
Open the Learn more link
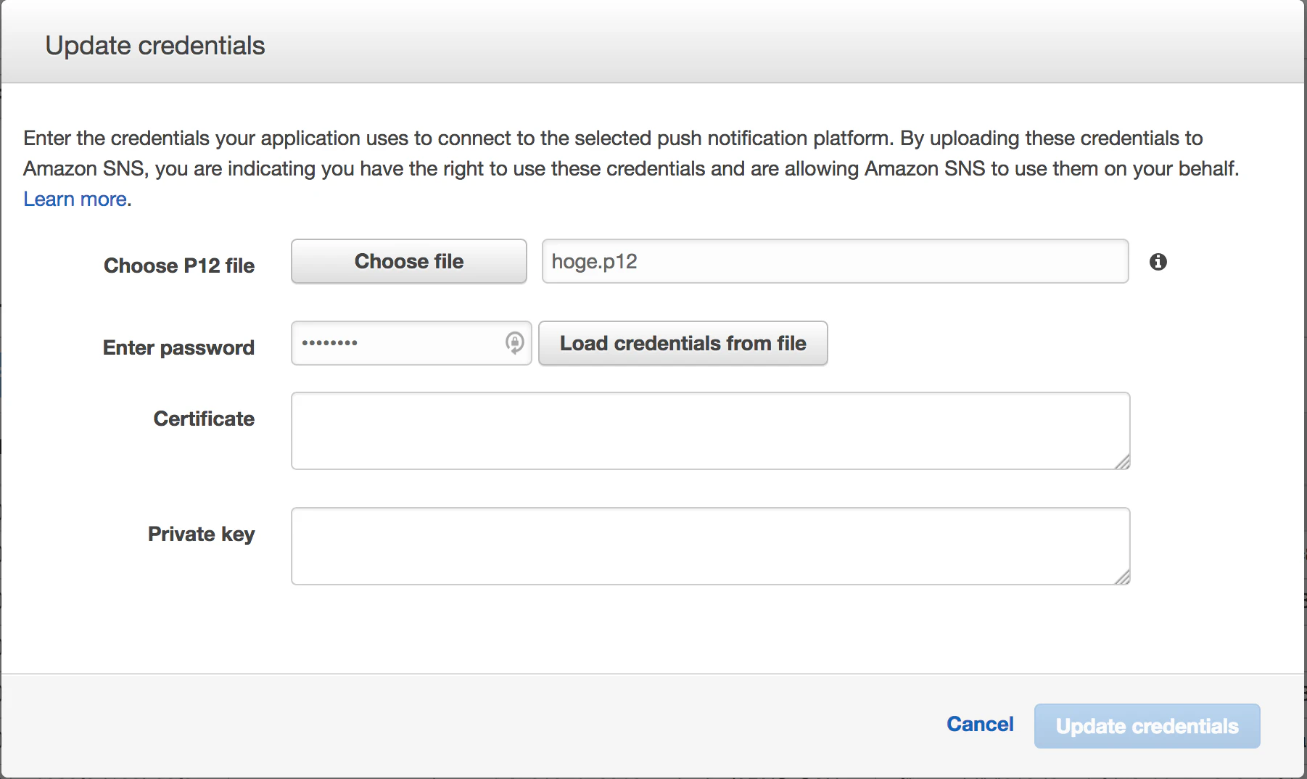pyautogui.click(x=75, y=199)
